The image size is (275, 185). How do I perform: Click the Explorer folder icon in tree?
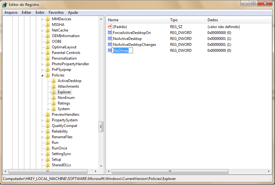[x=53, y=92]
